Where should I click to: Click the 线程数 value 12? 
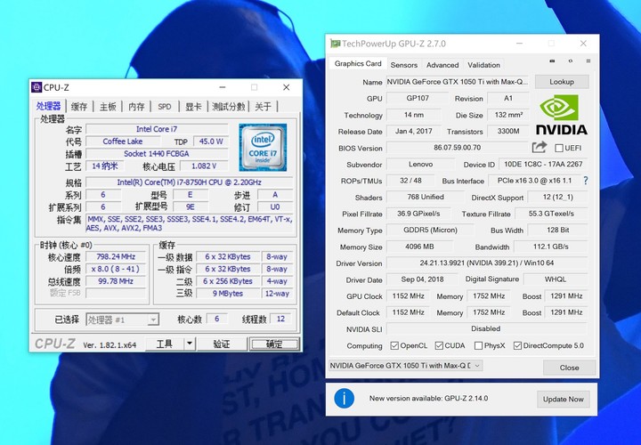pos(280,319)
